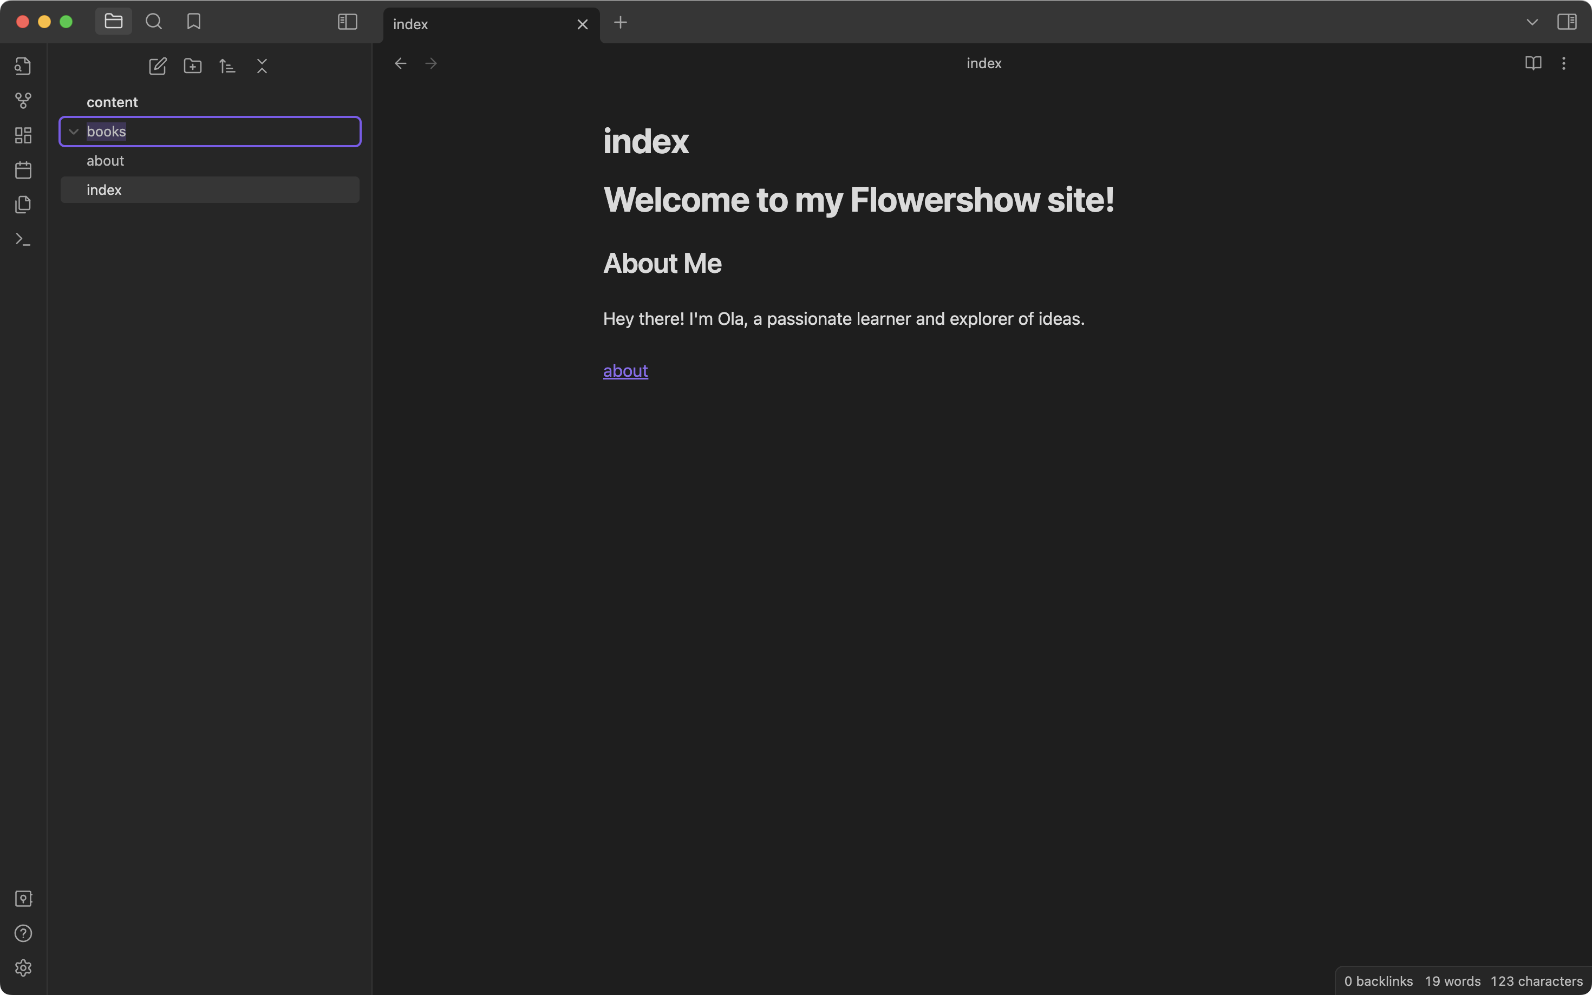Toggle the reading/preview mode
1592x995 pixels.
(1532, 63)
